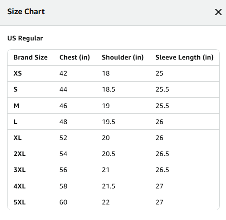Click shoulder value 21.5 in 4XL row
The width and height of the screenshot is (226, 220).
tap(109, 186)
